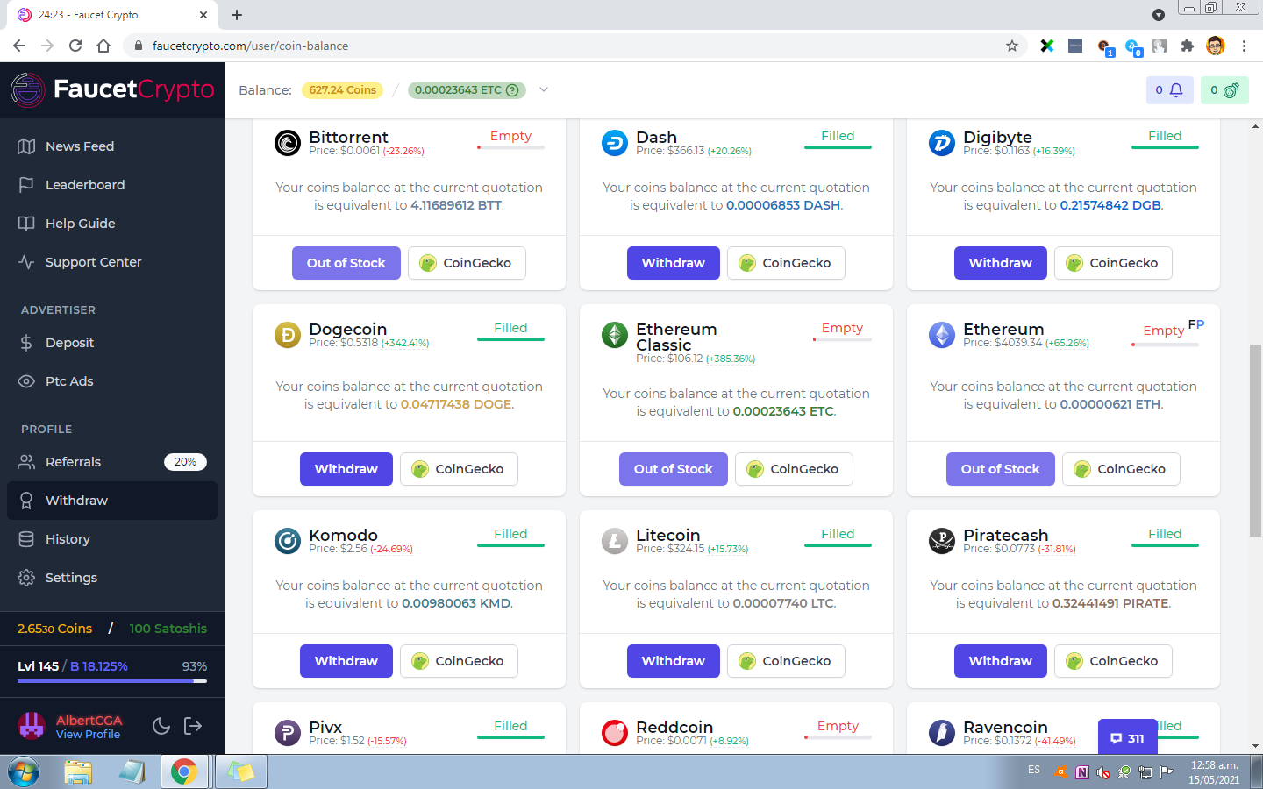This screenshot has height=789, width=1263.
Task: Open Leaderboard in the sidebar
Action: [x=112, y=185]
